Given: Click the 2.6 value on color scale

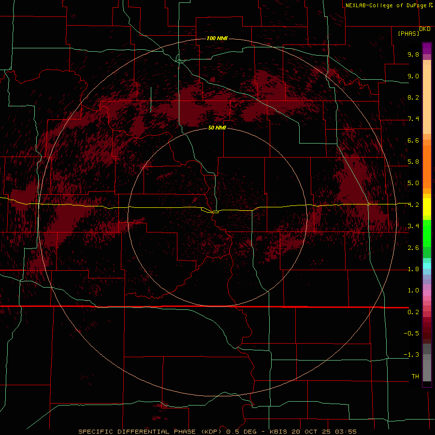Looking at the screenshot, I should pos(413,247).
